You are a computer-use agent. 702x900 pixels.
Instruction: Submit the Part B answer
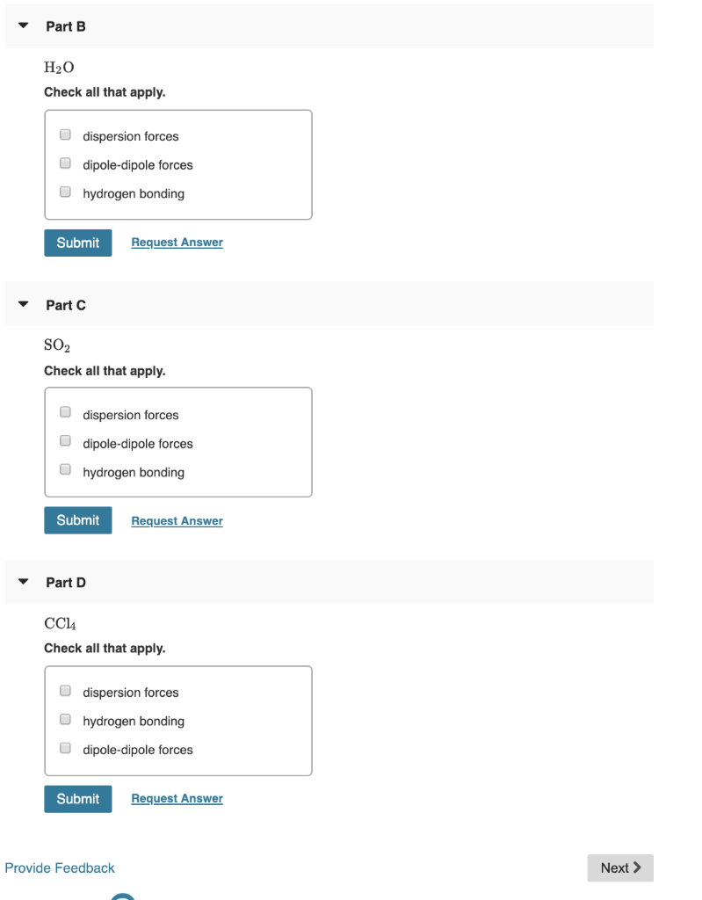tap(77, 243)
